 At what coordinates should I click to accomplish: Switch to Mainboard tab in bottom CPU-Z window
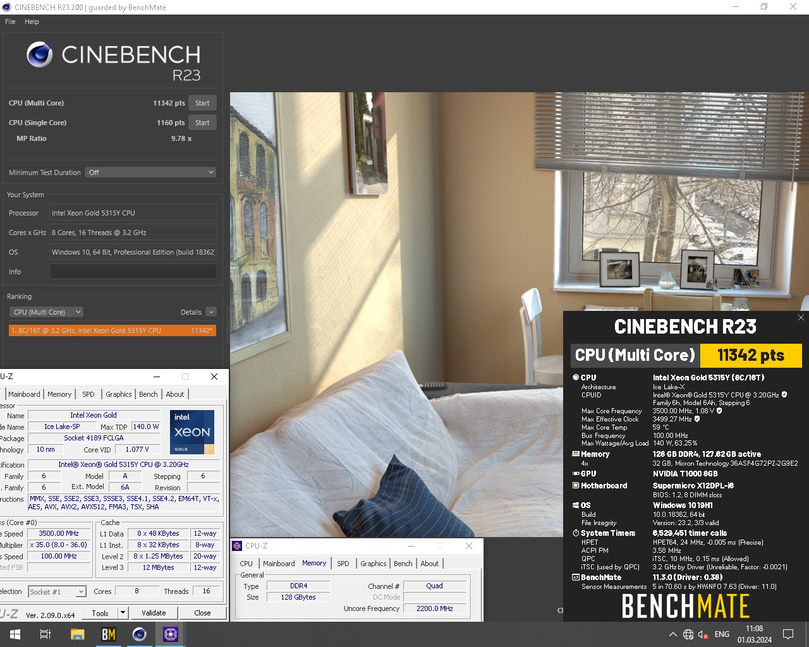(279, 564)
